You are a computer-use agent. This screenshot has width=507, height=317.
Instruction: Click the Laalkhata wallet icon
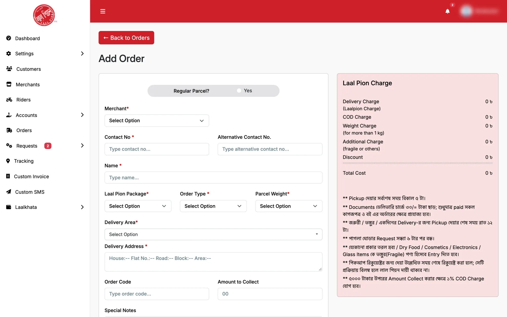9,207
